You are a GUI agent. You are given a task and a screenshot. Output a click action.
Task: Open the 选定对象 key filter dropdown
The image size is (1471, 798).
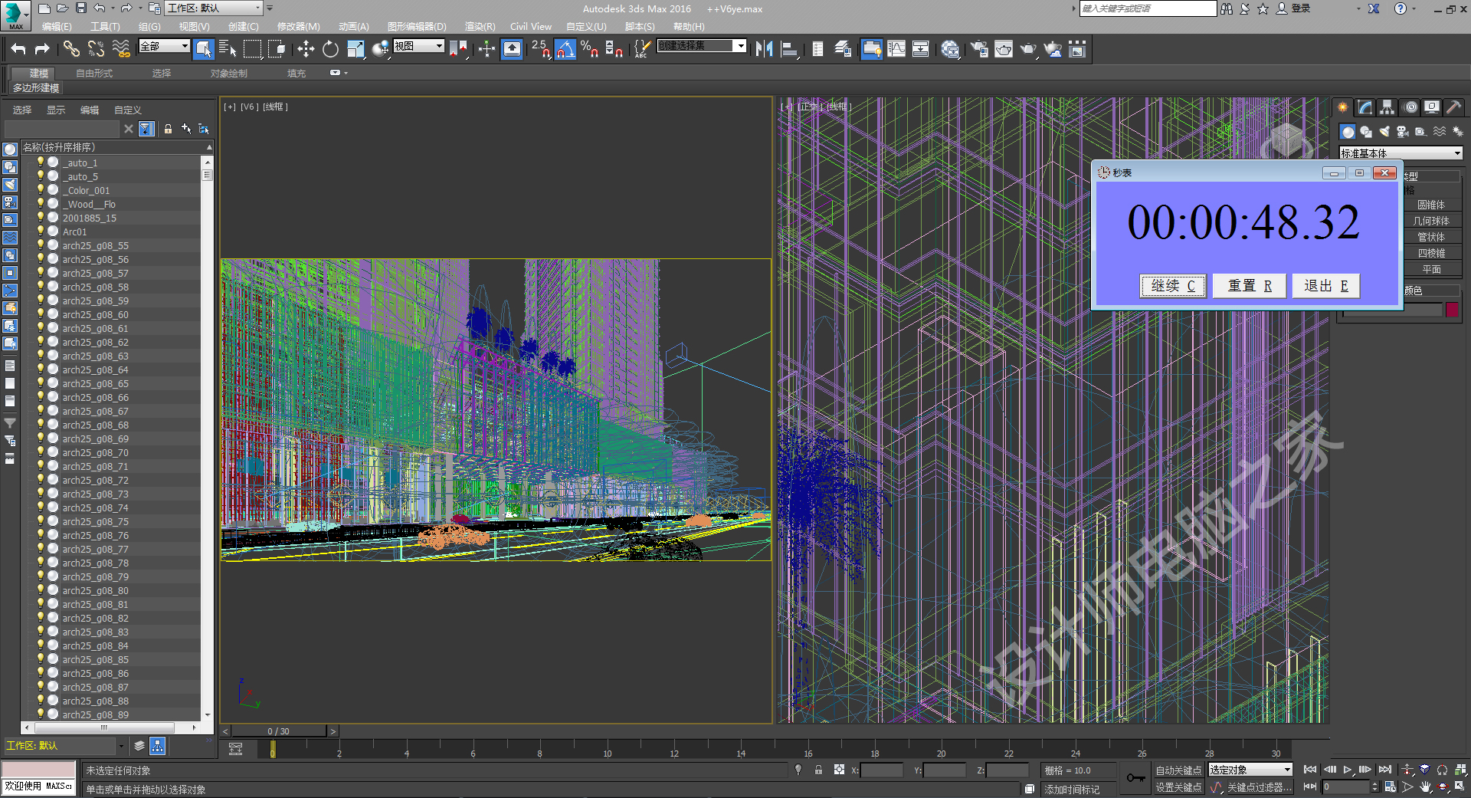[x=1250, y=770]
